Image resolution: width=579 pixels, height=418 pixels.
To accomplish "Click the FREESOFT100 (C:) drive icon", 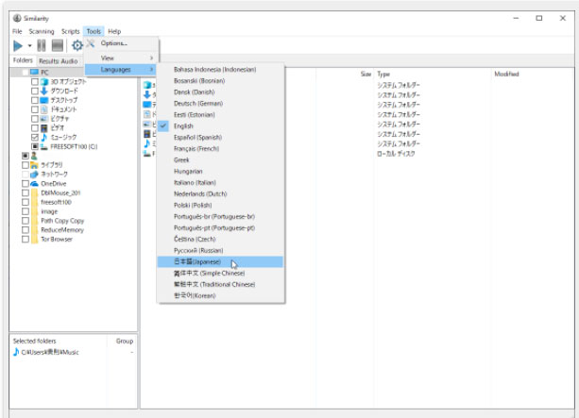I will [x=43, y=147].
